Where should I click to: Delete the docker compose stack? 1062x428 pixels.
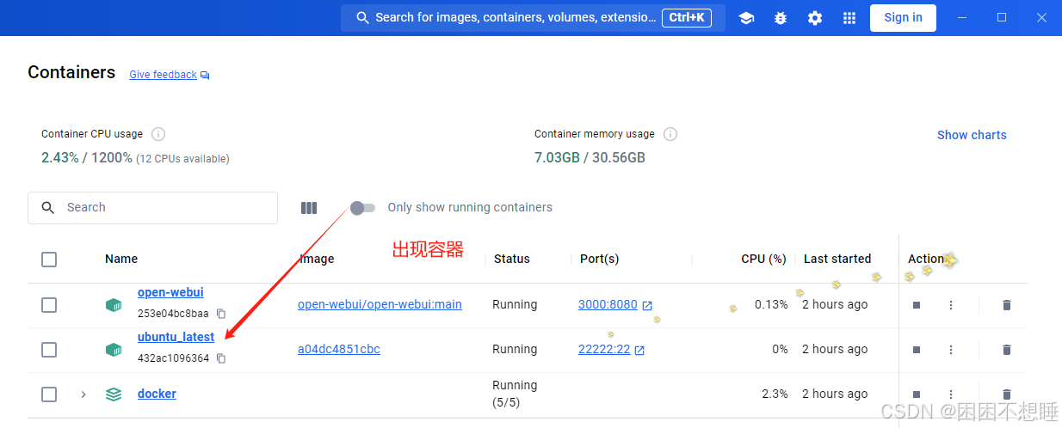click(1007, 394)
